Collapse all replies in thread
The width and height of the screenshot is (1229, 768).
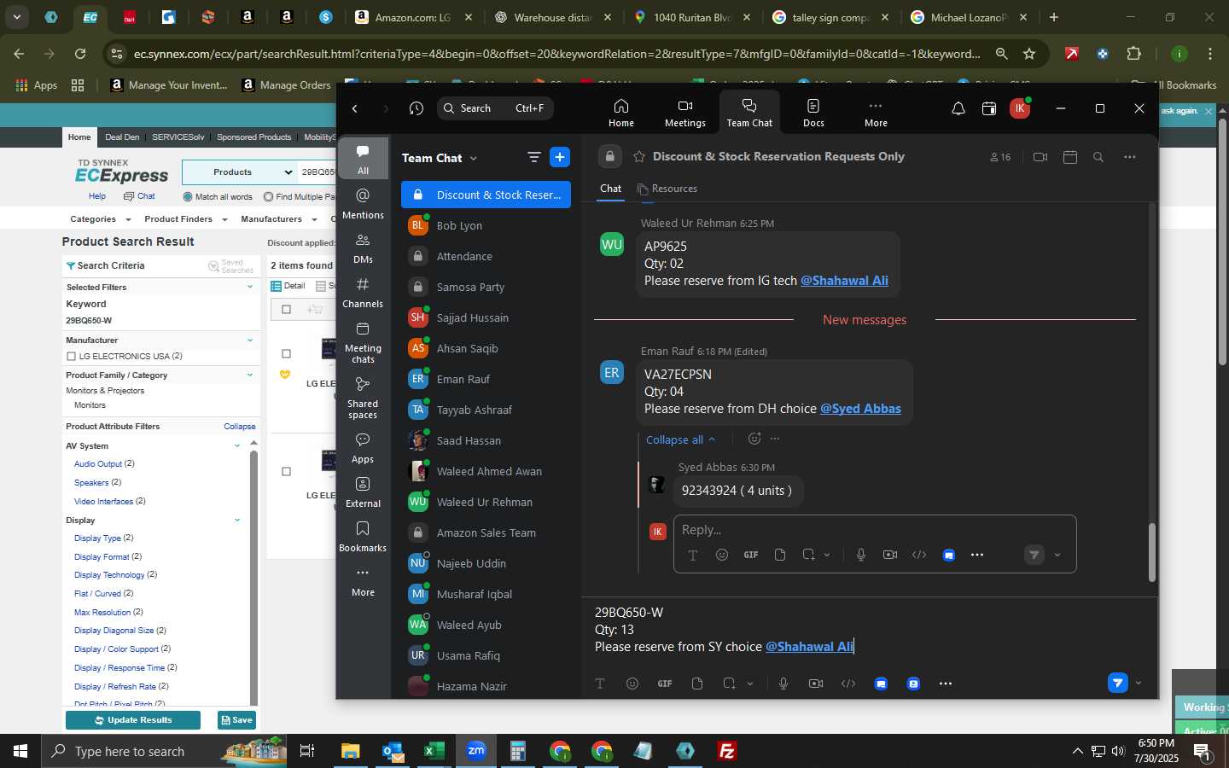(680, 439)
